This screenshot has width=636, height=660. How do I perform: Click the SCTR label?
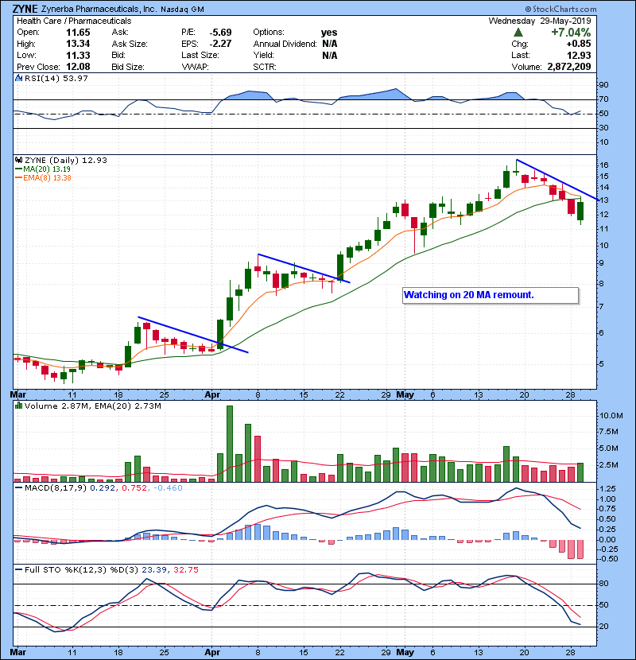pyautogui.click(x=265, y=67)
